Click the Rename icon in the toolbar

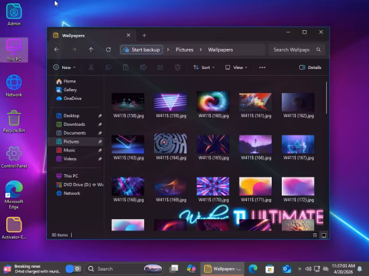click(143, 68)
